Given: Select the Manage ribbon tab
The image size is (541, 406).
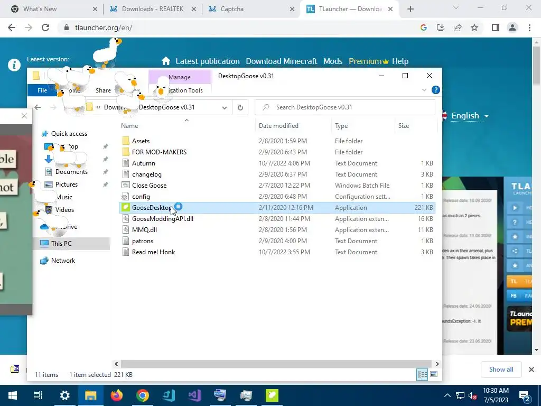Looking at the screenshot, I should (180, 77).
